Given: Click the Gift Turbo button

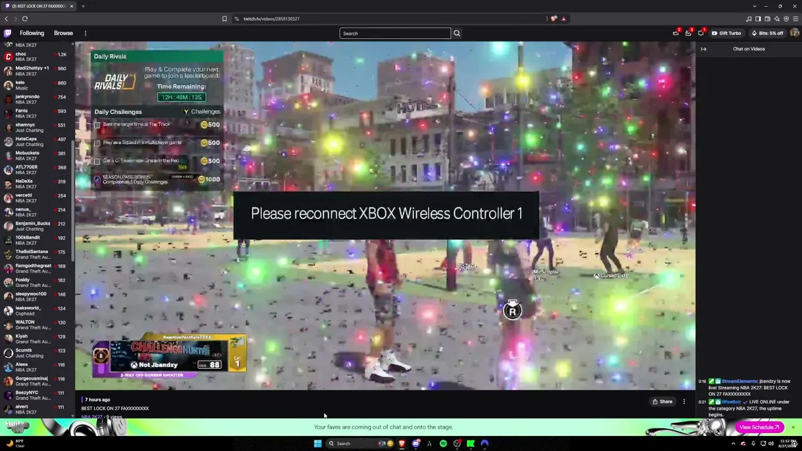Looking at the screenshot, I should point(727,33).
